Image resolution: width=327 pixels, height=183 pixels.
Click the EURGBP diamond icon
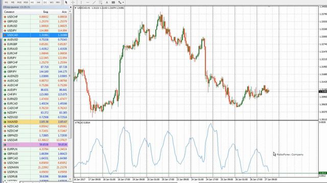click(x=5, y=44)
